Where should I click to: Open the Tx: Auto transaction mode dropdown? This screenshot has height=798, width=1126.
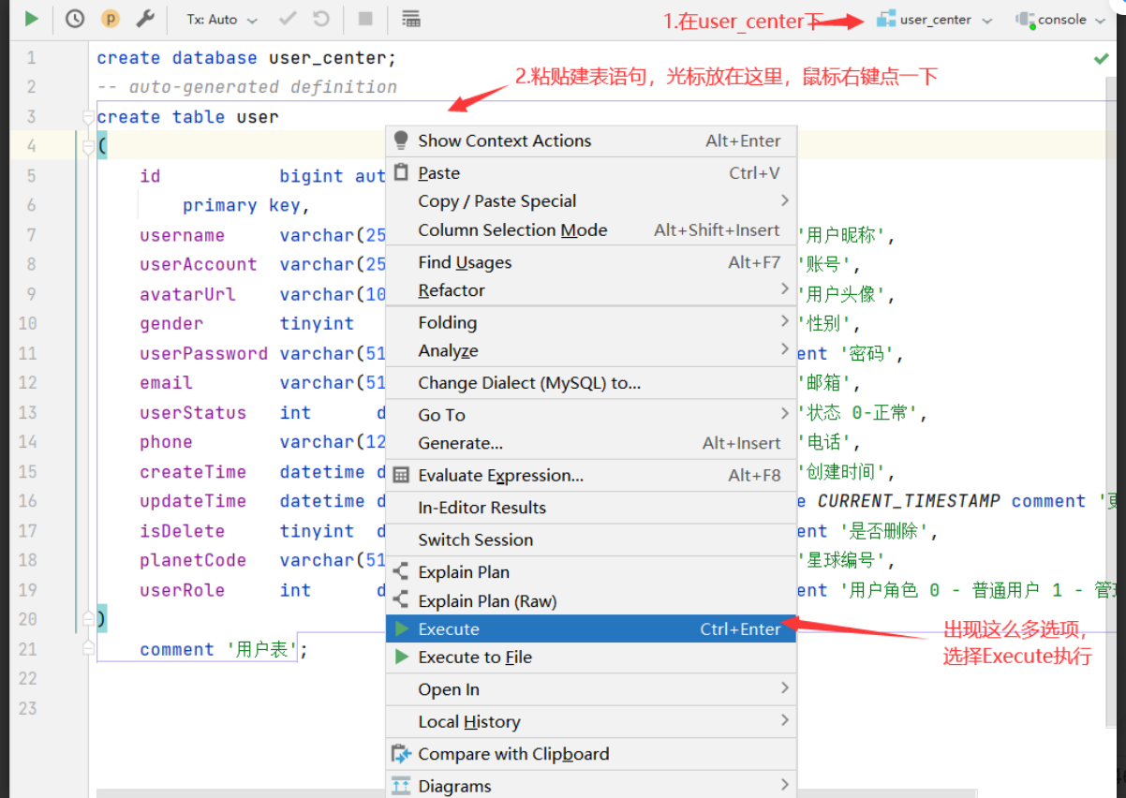point(221,19)
